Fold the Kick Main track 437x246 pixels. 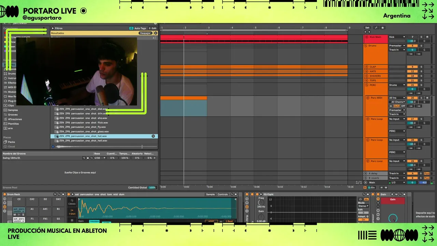point(367,37)
